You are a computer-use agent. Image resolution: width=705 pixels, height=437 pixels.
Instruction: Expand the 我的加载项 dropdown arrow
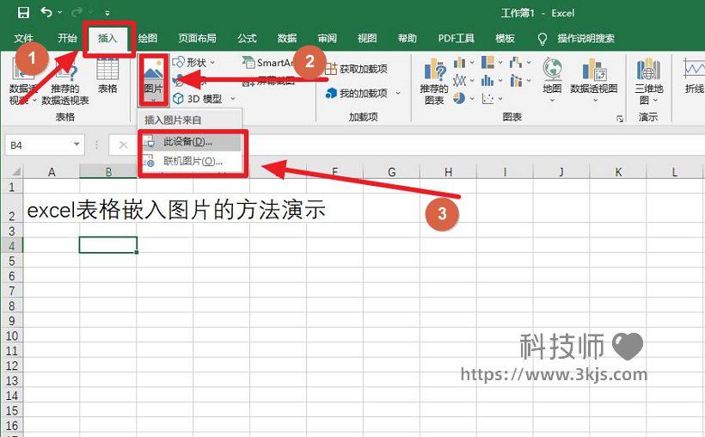point(398,93)
